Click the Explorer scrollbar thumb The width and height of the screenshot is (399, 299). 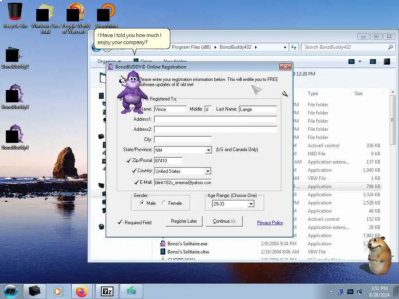point(393,120)
